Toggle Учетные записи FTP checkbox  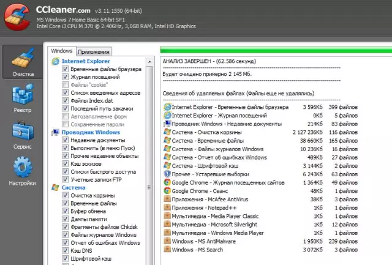click(66, 179)
